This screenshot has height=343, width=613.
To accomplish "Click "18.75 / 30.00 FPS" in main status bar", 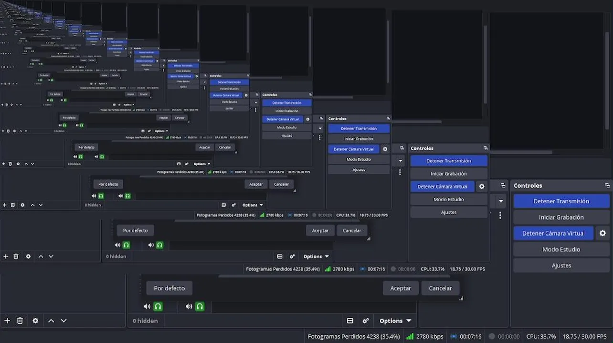I will (586, 336).
